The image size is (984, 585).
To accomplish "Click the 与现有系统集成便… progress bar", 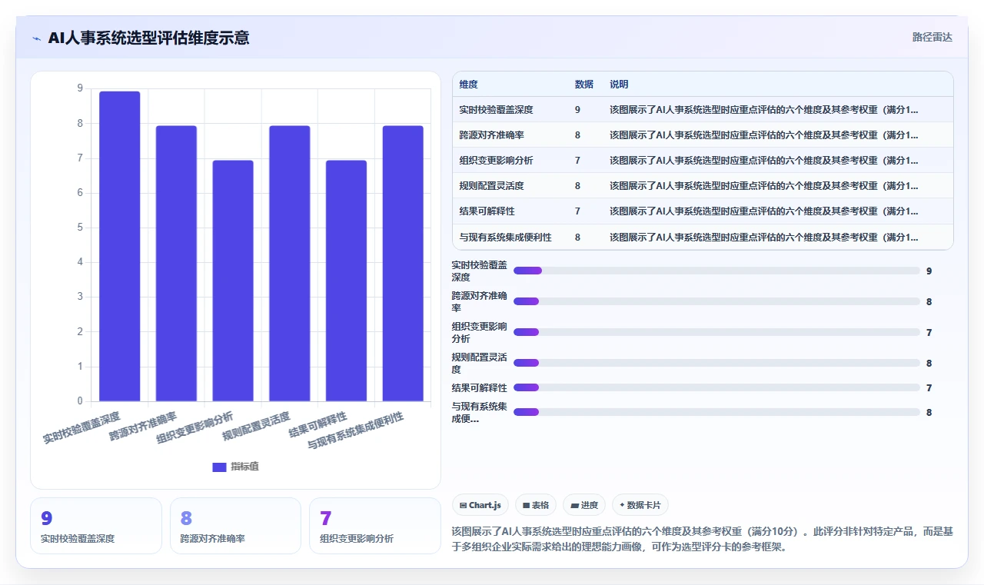I will coord(716,412).
